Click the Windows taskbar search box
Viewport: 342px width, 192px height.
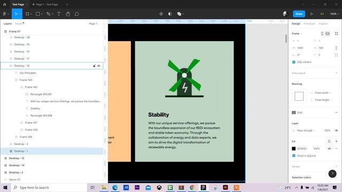[x=49, y=187]
